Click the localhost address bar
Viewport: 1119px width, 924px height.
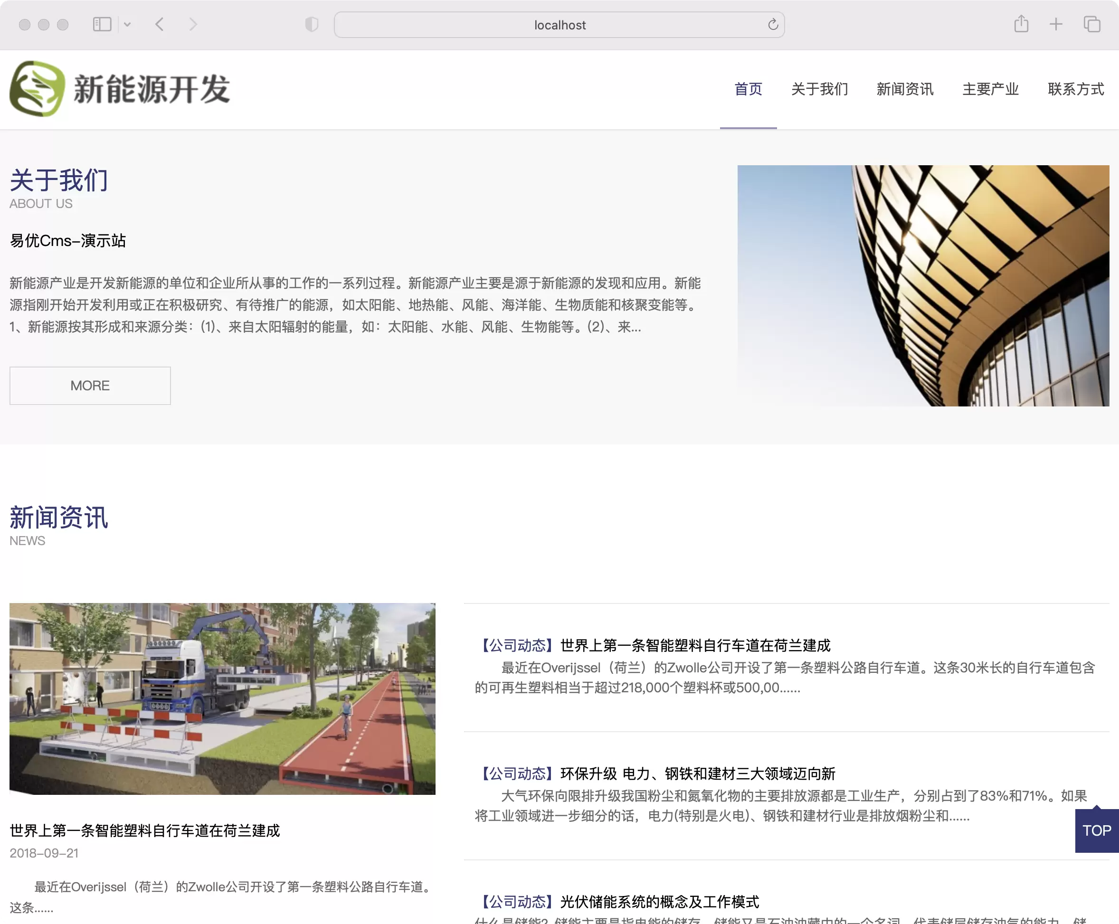click(x=559, y=25)
